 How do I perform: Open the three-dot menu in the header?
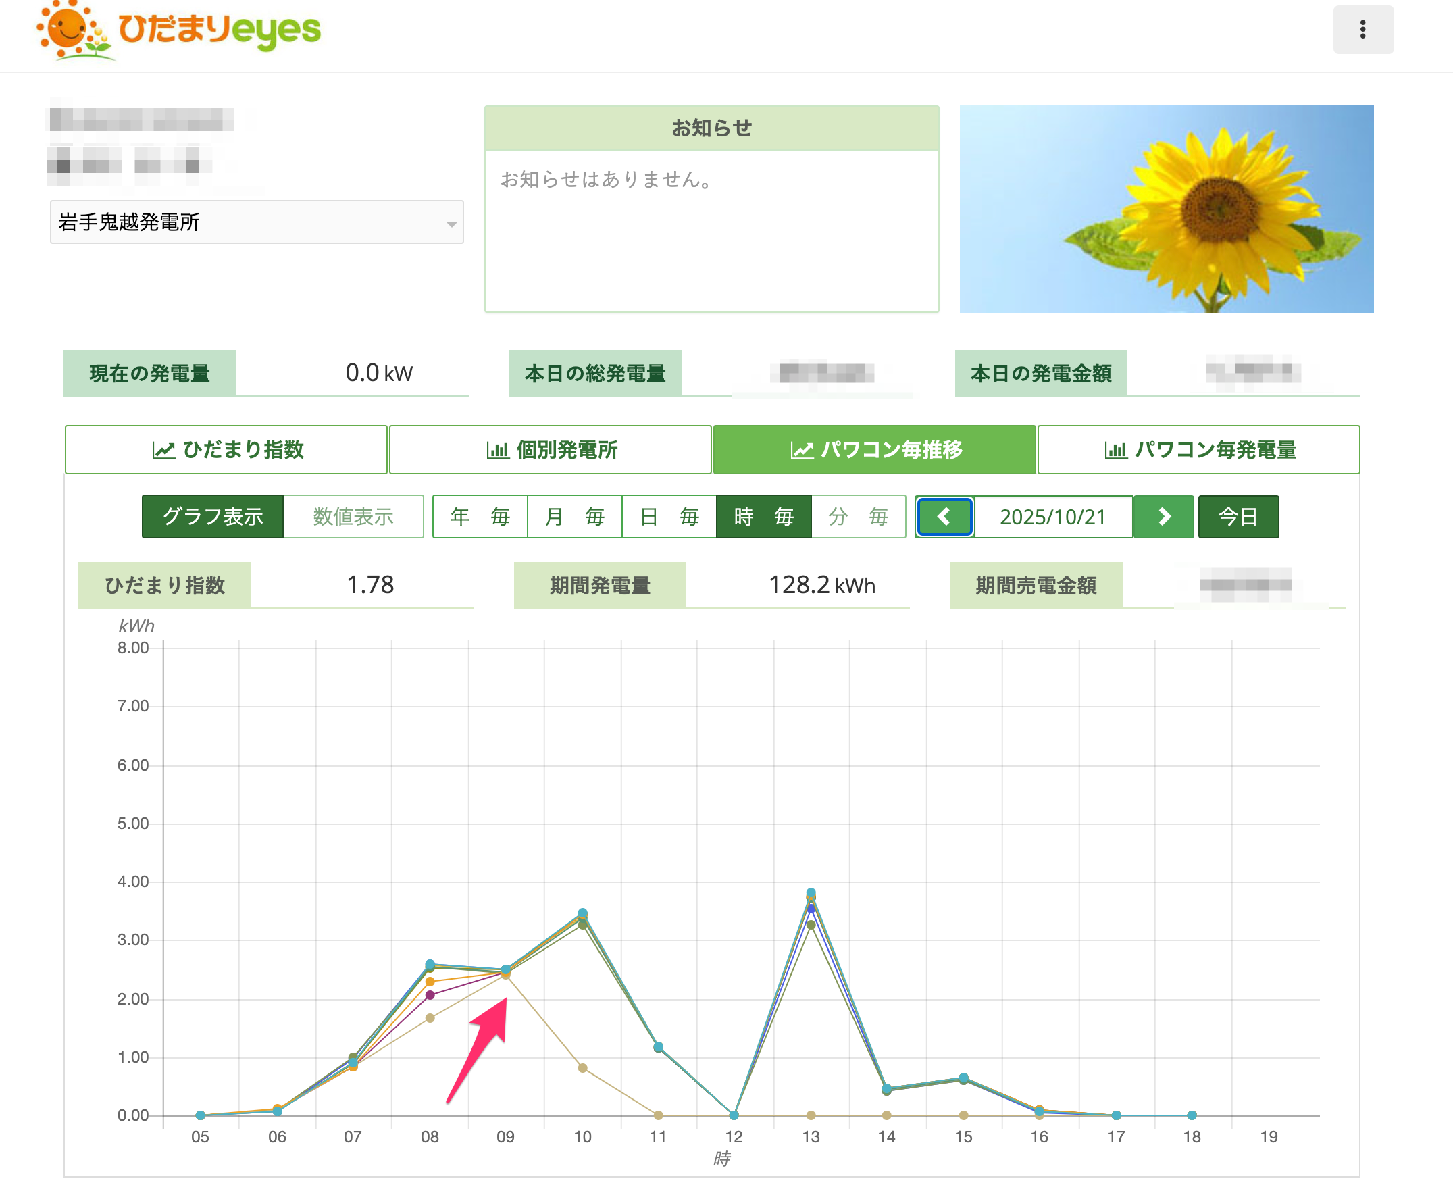coord(1362,30)
